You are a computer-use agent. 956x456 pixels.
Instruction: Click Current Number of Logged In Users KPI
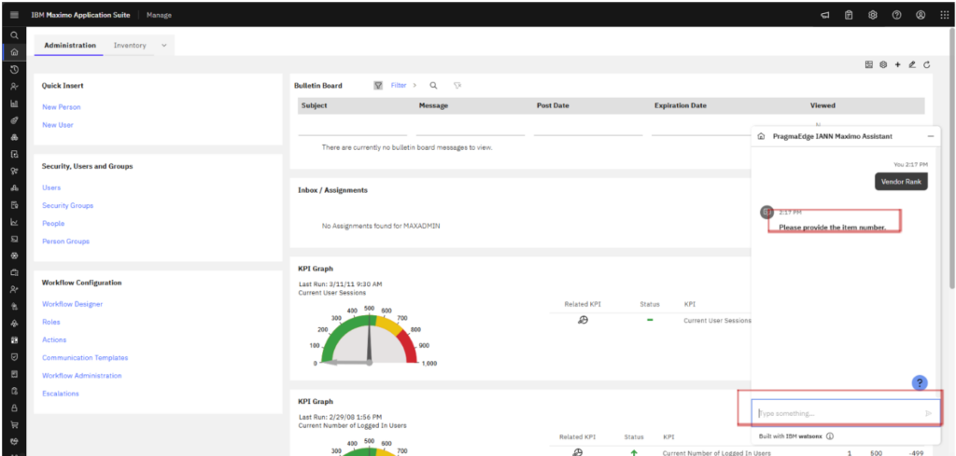tap(716, 453)
